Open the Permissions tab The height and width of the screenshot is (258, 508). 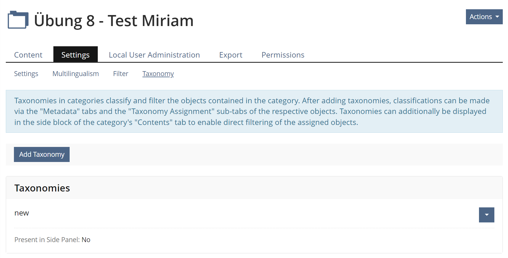click(x=283, y=55)
